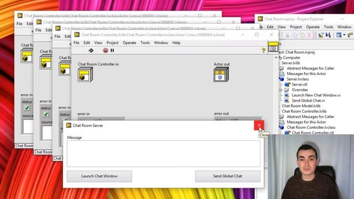Image resolution: width=354 pixels, height=199 pixels.
Task: Open File menu in 5880001 clone window
Action: click(19, 24)
